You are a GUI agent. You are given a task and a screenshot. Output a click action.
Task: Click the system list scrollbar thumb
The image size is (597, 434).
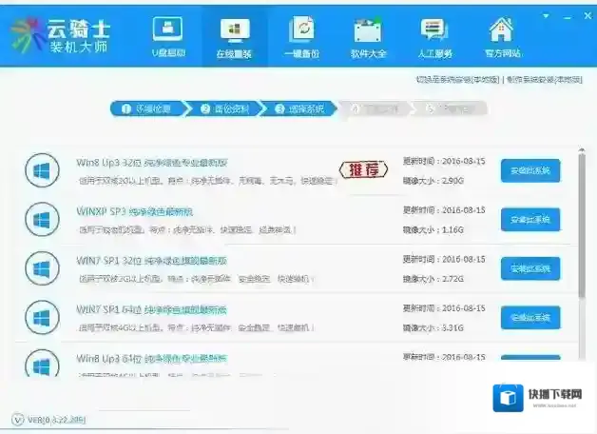(582, 226)
